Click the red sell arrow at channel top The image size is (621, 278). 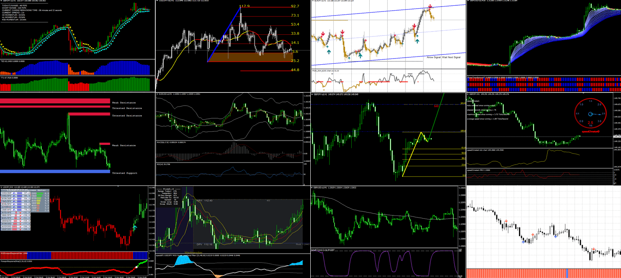(430, 7)
